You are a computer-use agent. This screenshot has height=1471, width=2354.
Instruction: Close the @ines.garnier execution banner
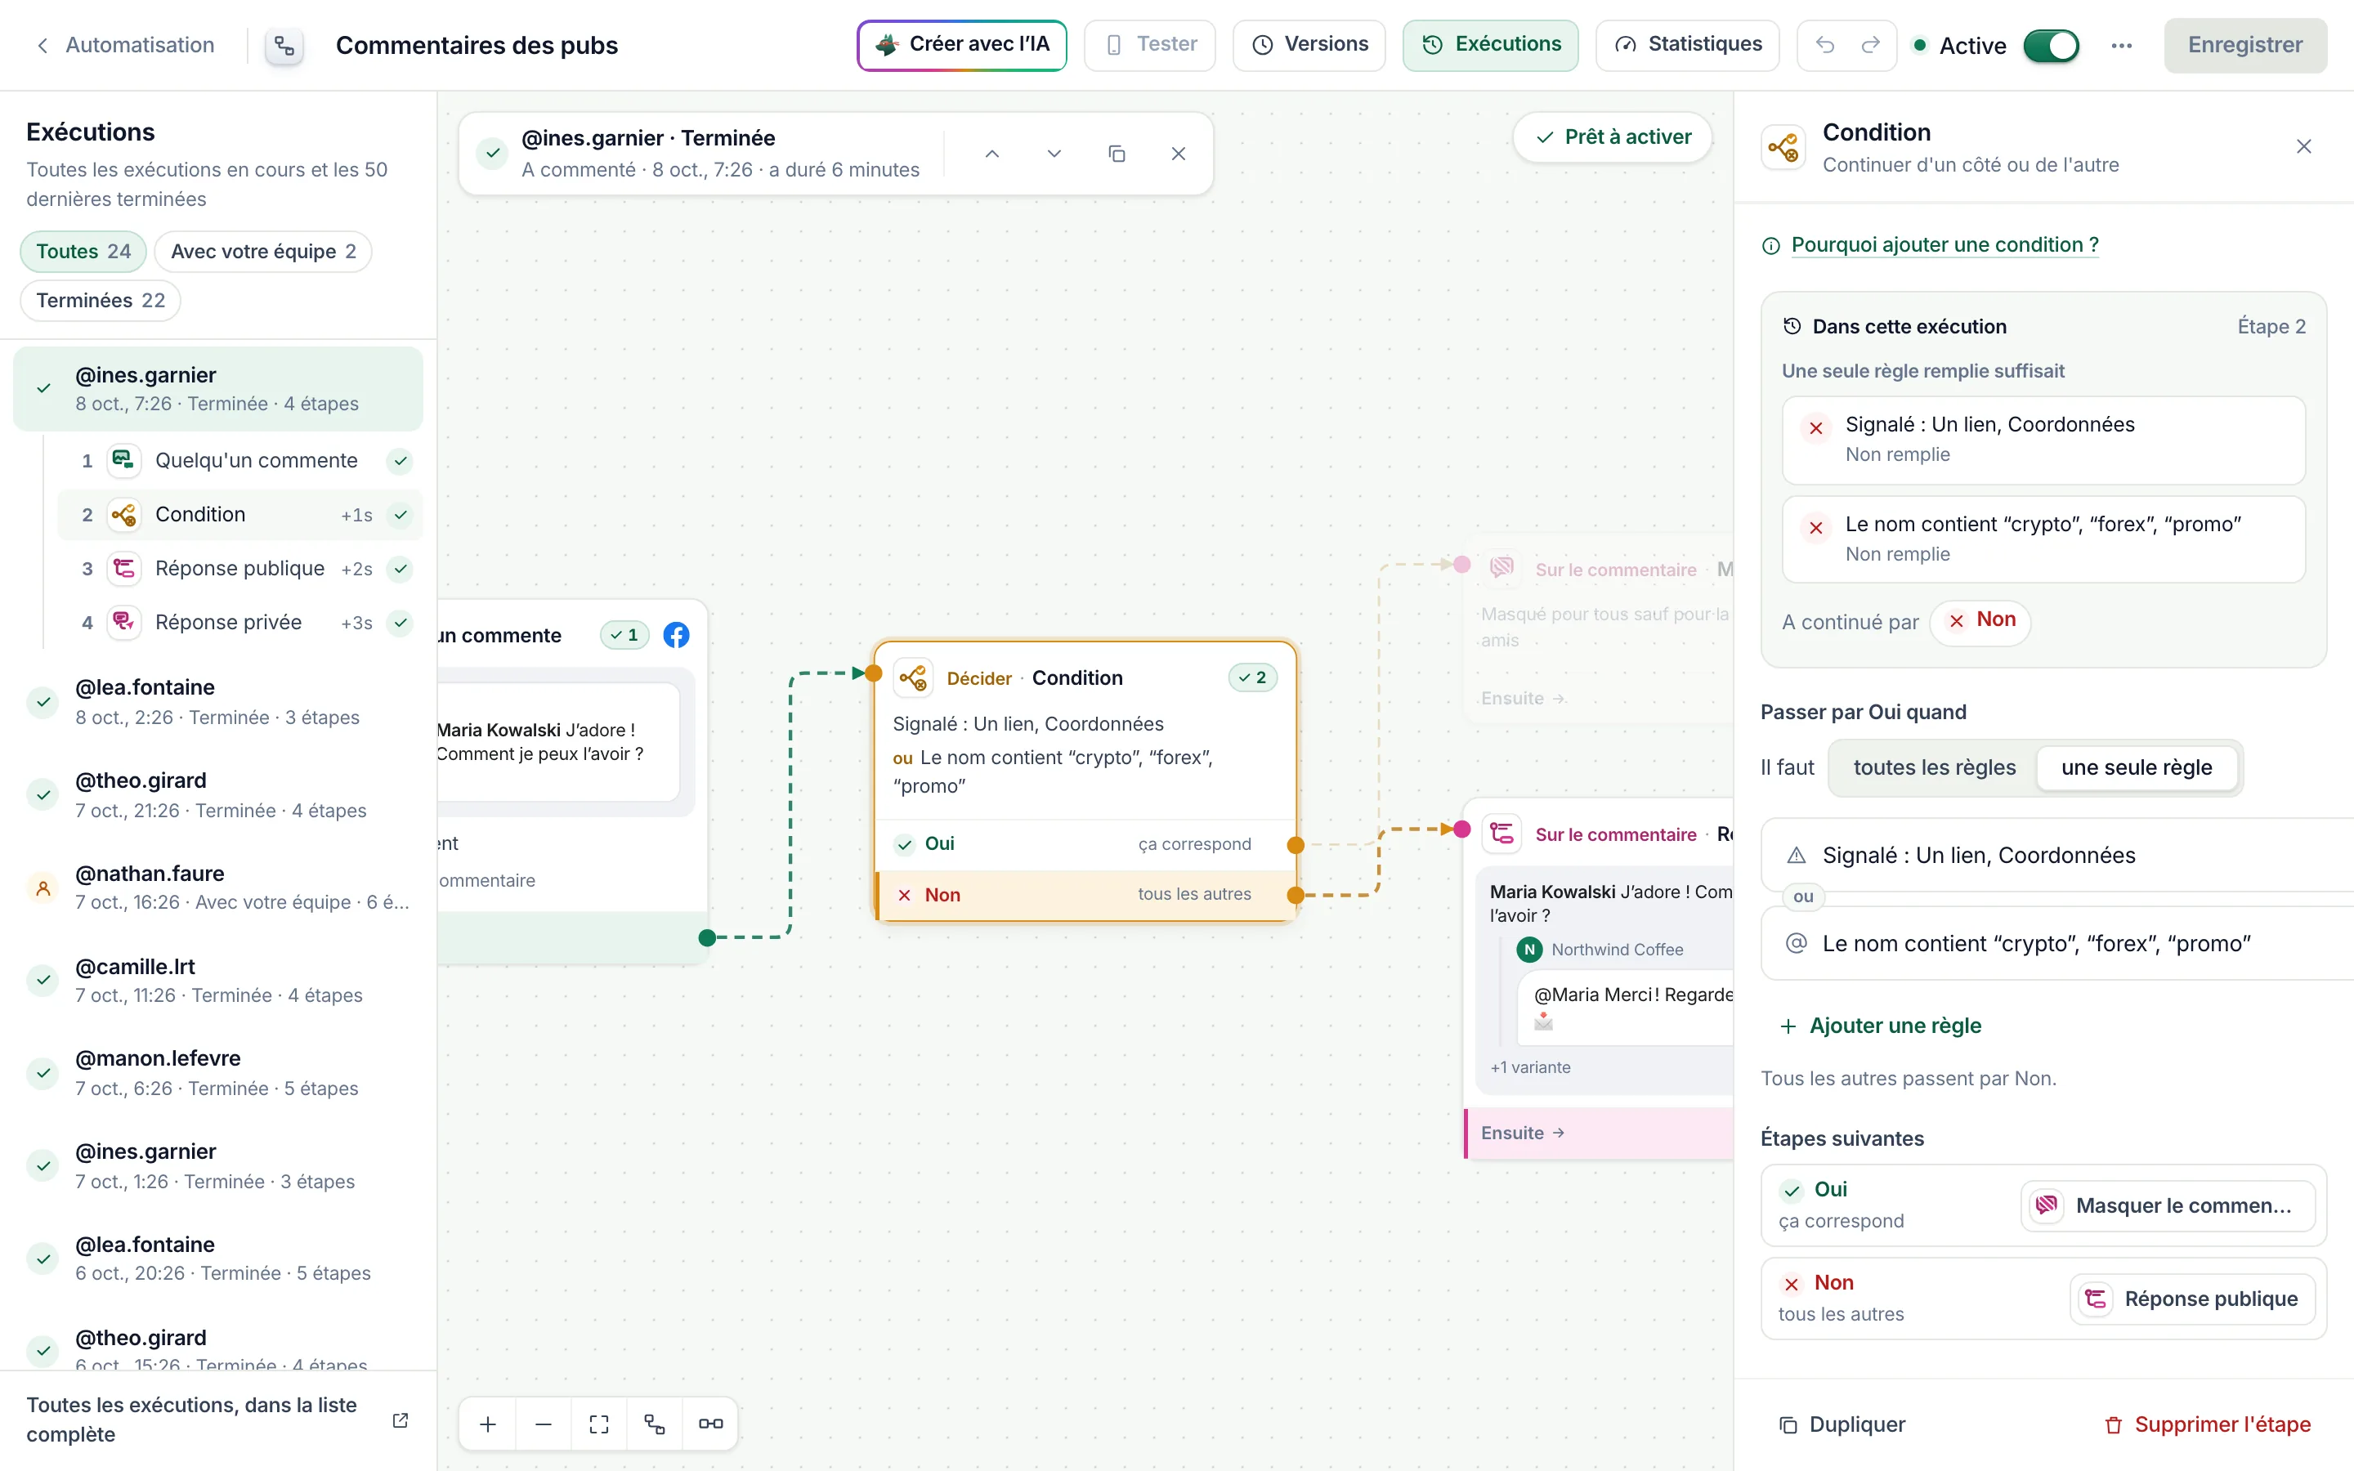[1178, 154]
